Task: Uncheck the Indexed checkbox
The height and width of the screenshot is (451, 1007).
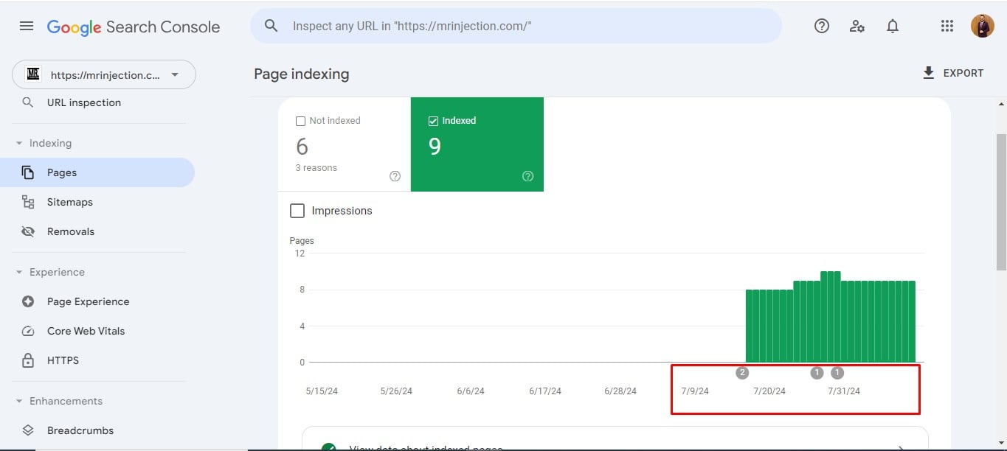Action: [433, 121]
